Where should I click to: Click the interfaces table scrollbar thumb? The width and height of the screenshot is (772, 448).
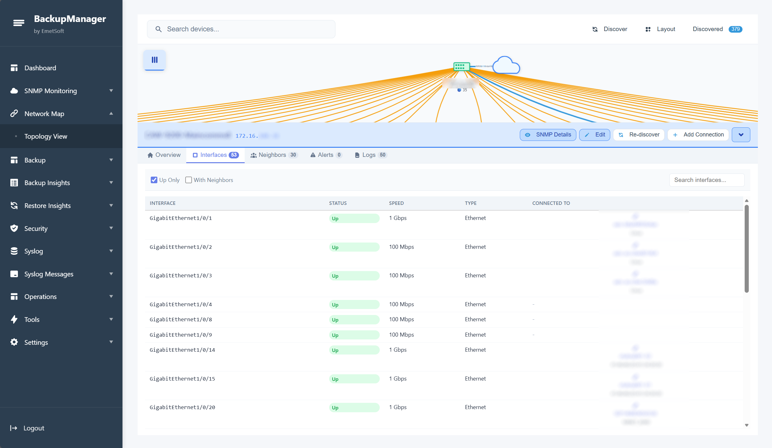[747, 248]
